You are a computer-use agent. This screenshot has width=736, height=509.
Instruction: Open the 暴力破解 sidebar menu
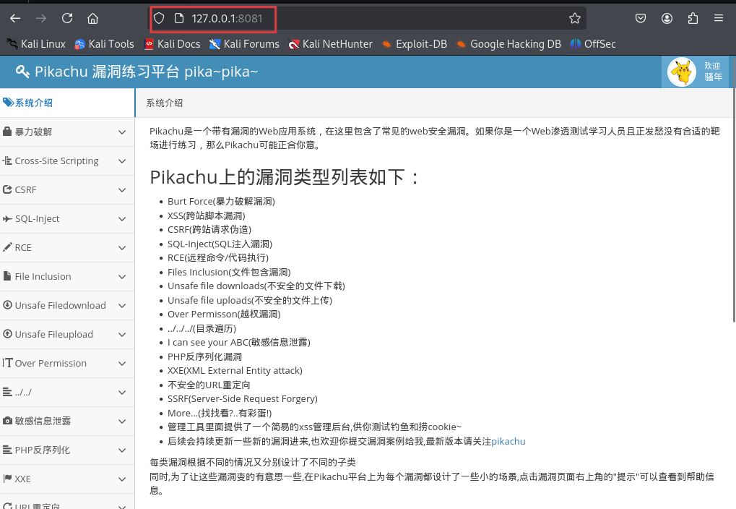point(67,132)
